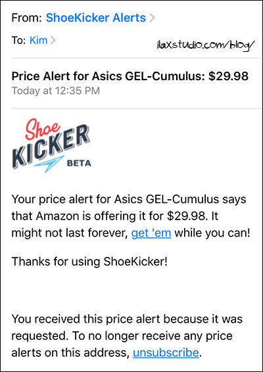Click the To: label
The width and height of the screenshot is (263, 372).
pyautogui.click(x=19, y=41)
